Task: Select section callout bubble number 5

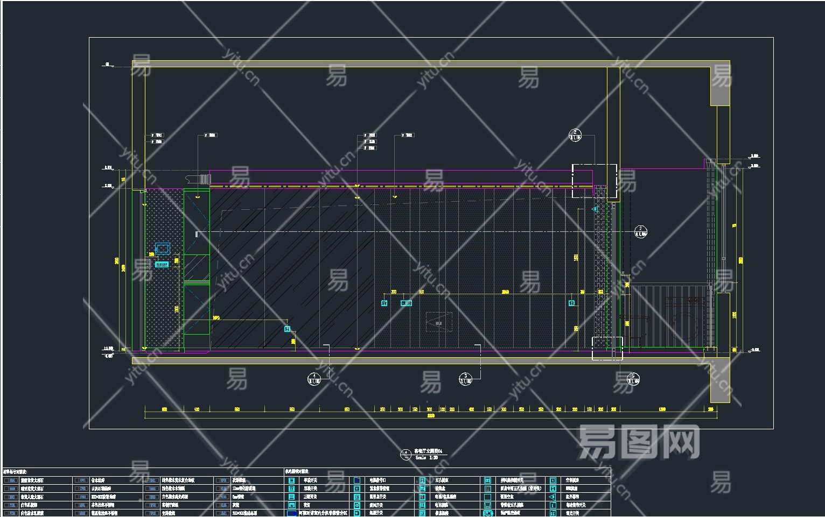Action: coord(633,379)
